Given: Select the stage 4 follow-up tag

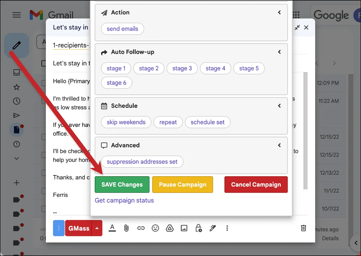Looking at the screenshot, I should (215, 68).
